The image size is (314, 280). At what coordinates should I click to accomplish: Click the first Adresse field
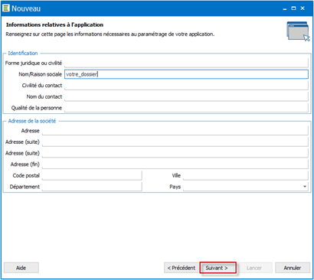tap(175, 131)
